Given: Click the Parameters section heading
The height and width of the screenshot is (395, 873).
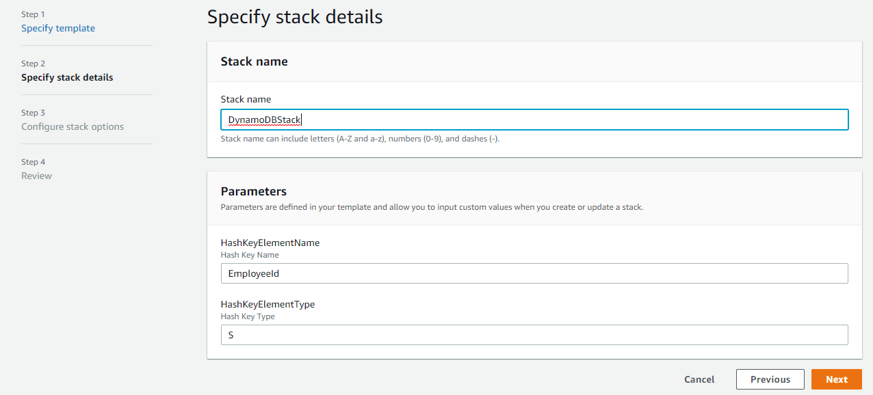Looking at the screenshot, I should (x=253, y=191).
